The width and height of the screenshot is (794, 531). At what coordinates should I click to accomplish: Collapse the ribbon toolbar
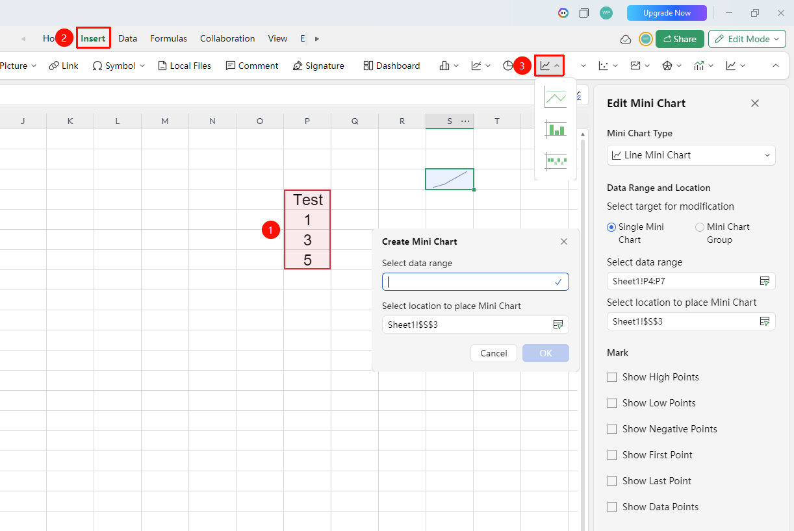click(775, 66)
